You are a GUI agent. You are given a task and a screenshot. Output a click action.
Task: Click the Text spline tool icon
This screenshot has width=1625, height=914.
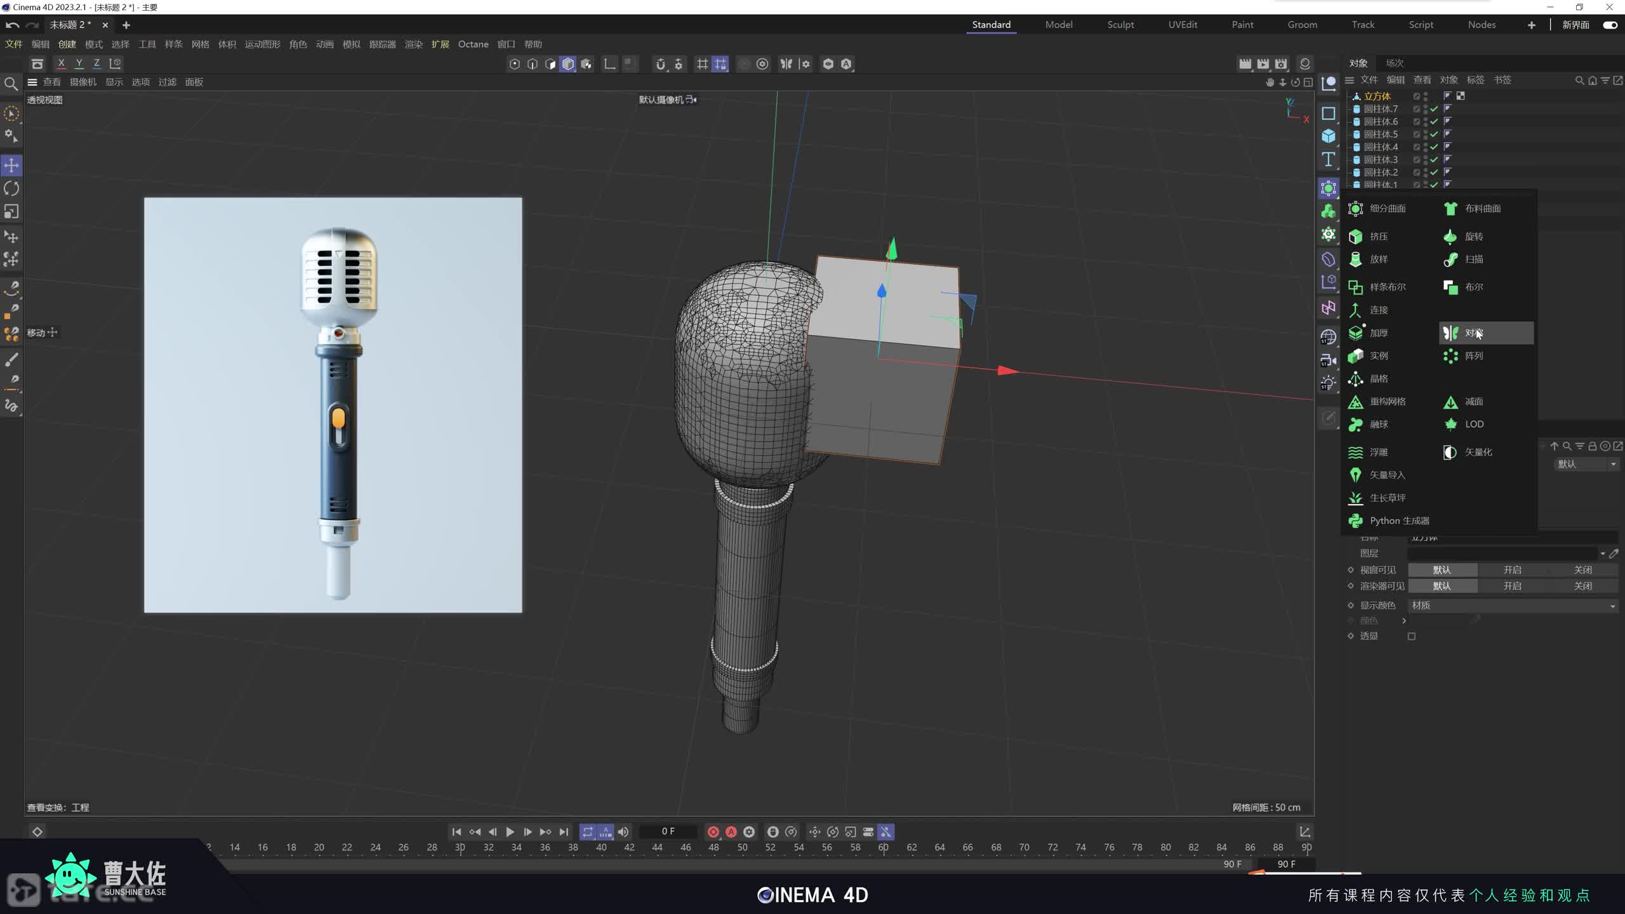pos(1328,159)
